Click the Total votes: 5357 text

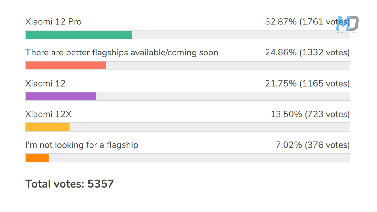point(70,184)
